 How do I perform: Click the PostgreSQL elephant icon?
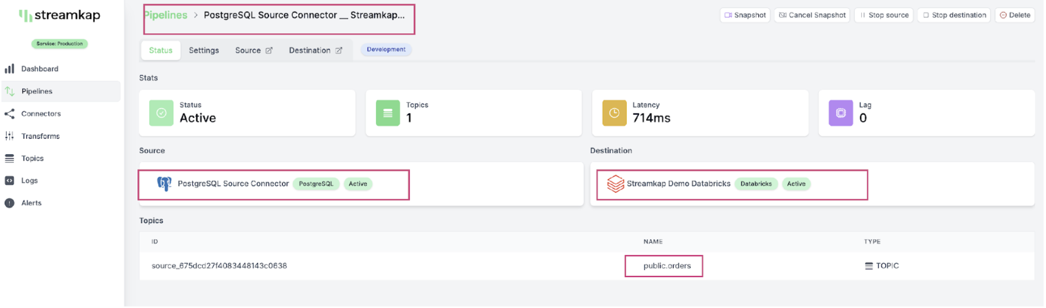[x=165, y=184]
